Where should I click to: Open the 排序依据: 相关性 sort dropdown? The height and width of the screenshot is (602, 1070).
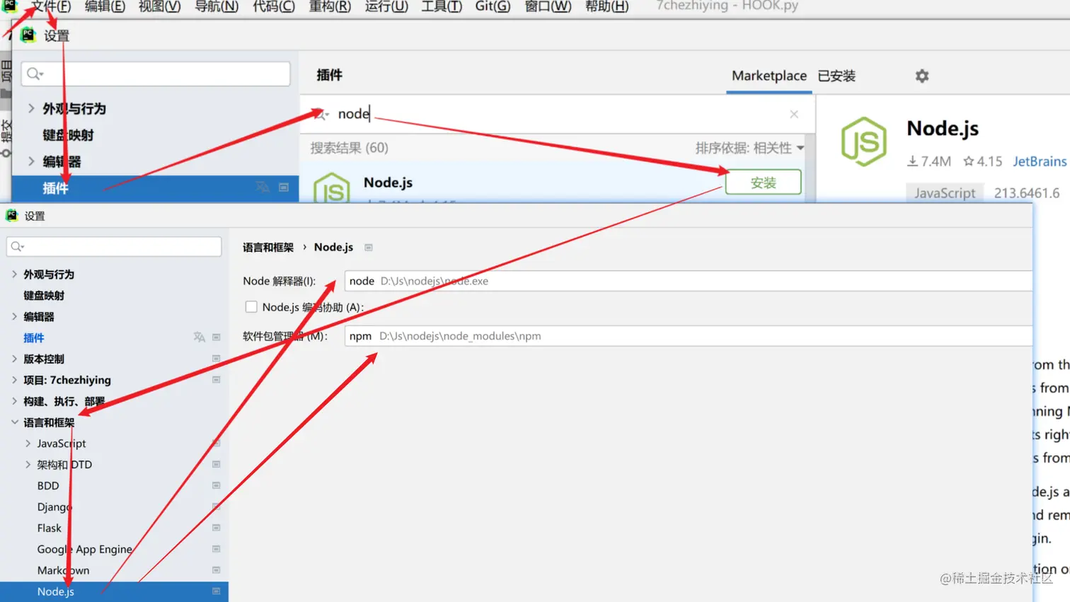(749, 148)
